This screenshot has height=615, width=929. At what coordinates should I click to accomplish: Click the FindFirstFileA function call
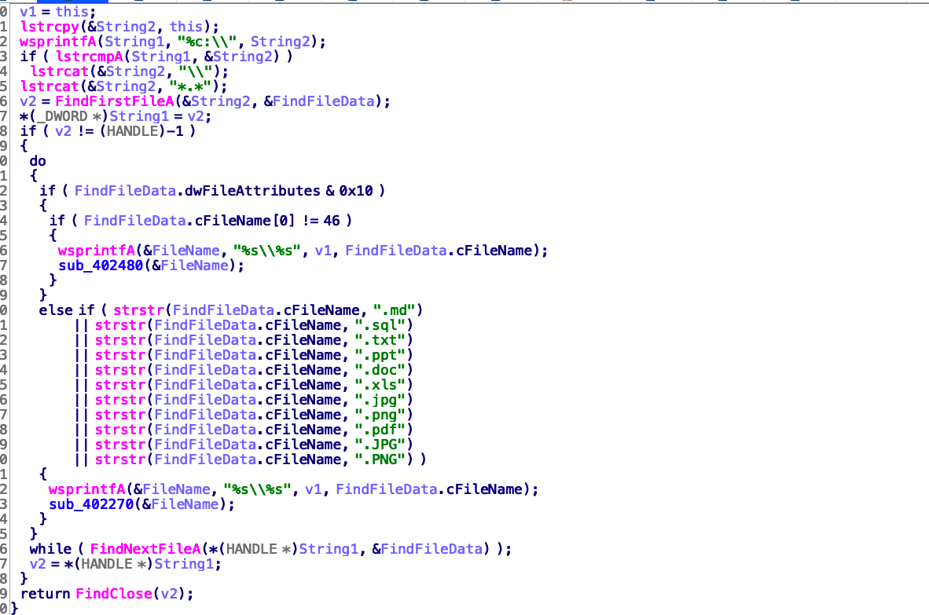point(114,101)
